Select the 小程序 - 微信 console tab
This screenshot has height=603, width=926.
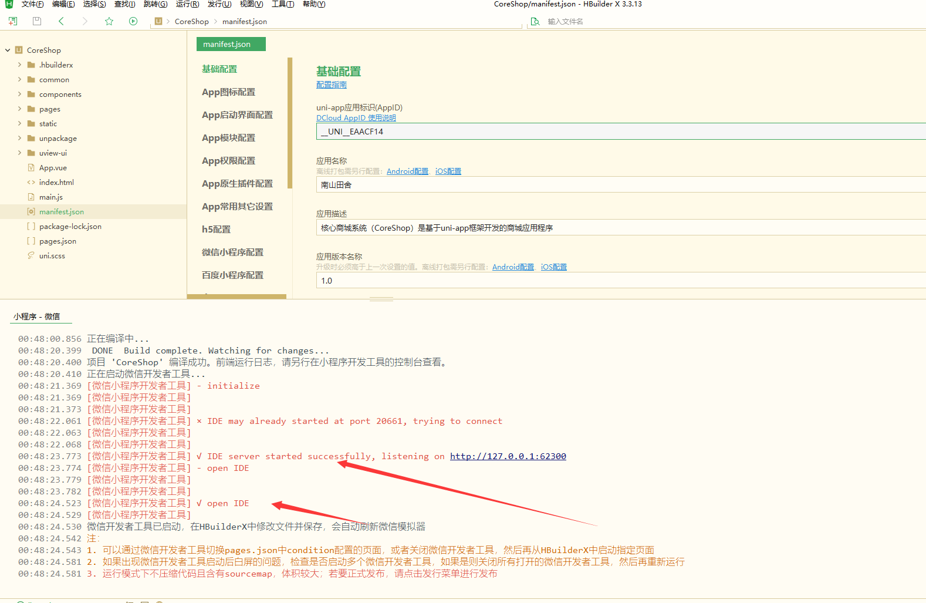pos(37,316)
